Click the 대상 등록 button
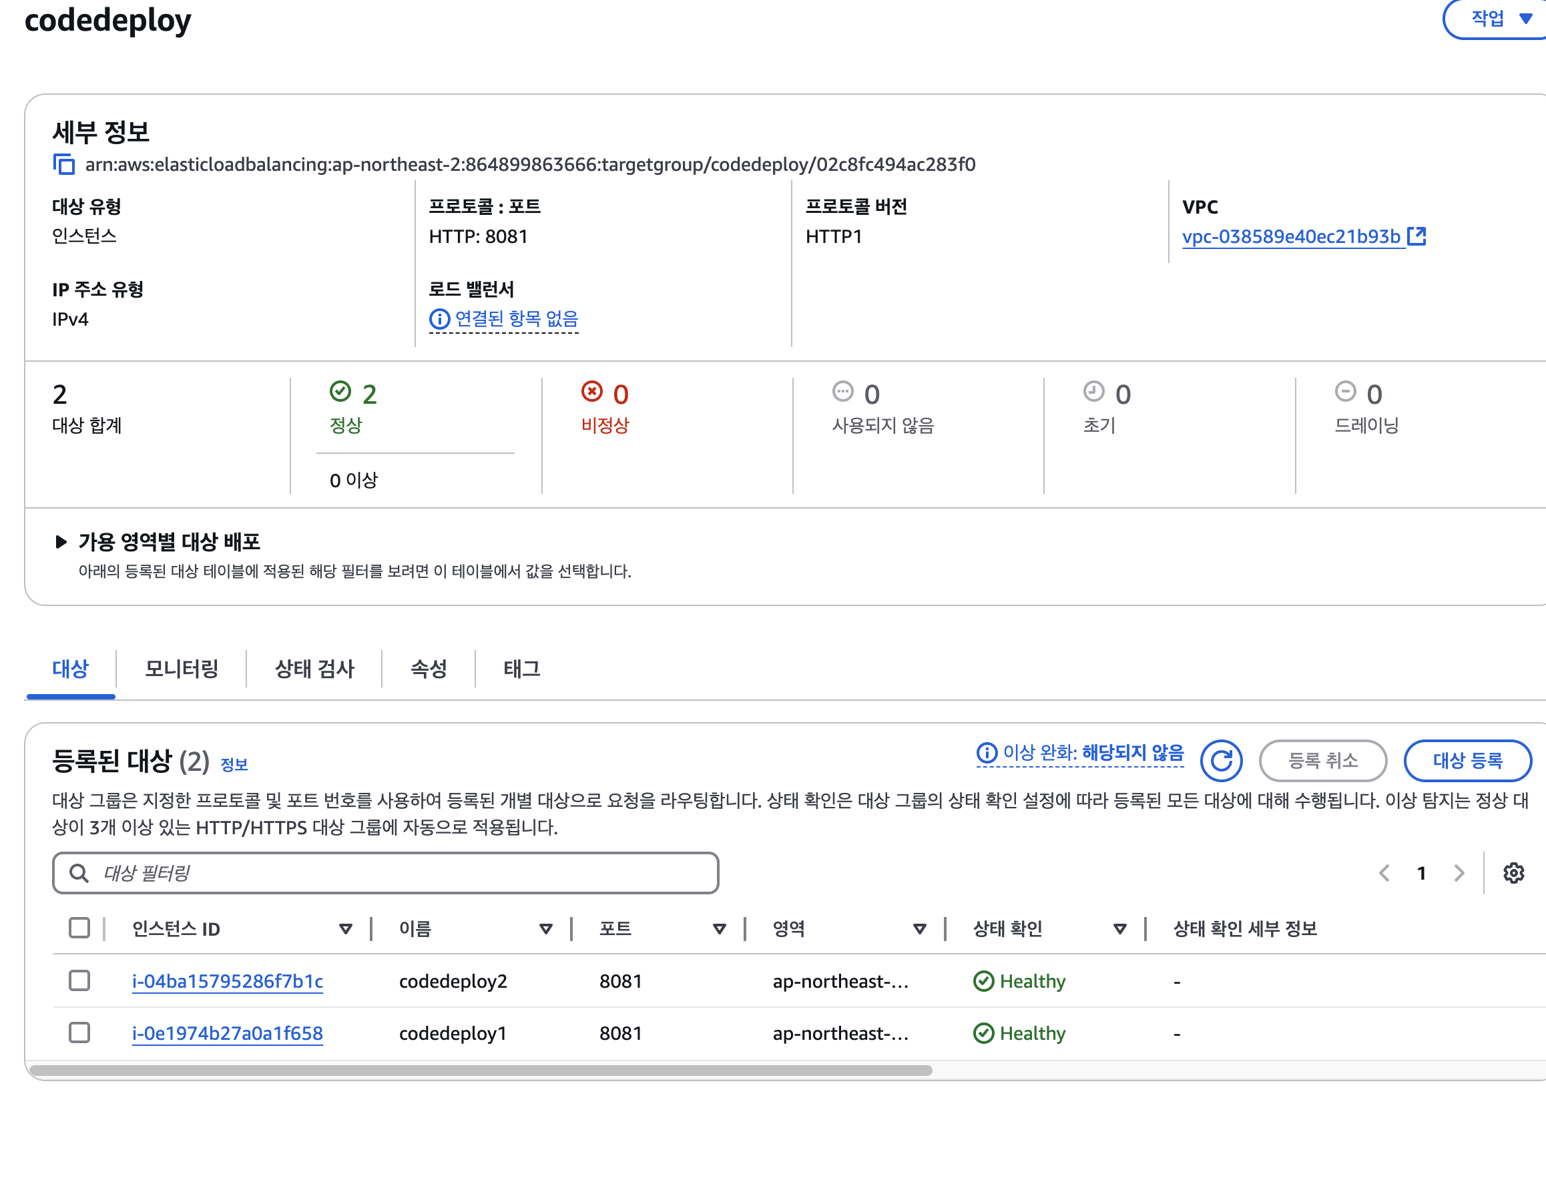The height and width of the screenshot is (1192, 1546). click(1467, 760)
